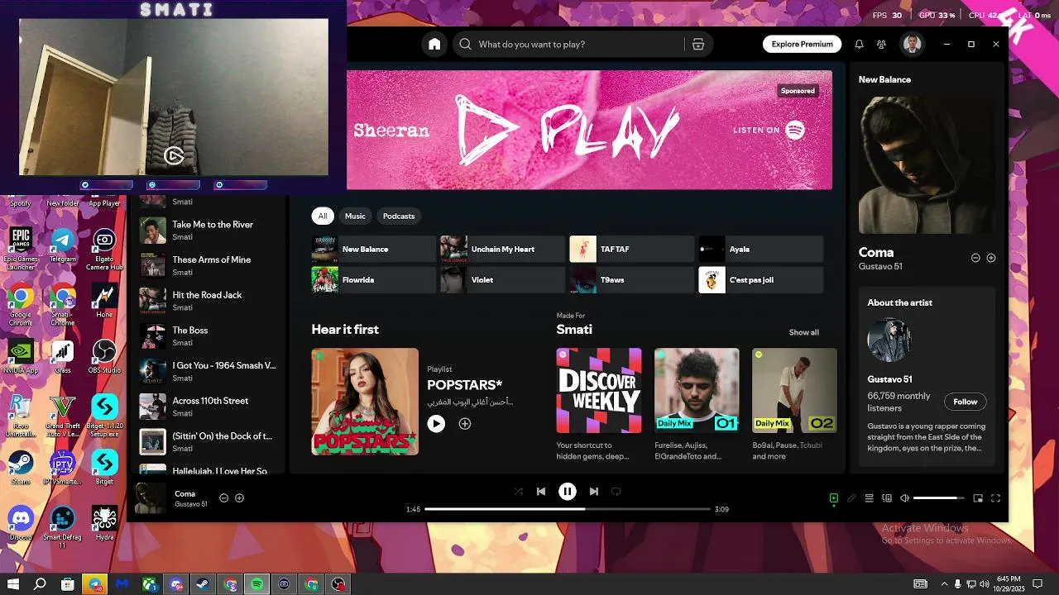1059x595 pixels.
Task: Click the Spotify taskbar icon
Action: tap(257, 584)
